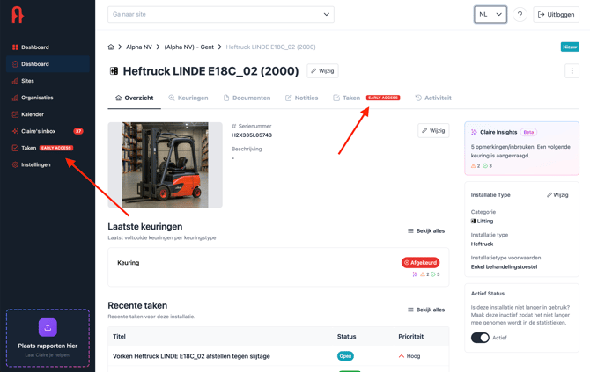
Task: Click Enkel behandelingstoestel value
Action: click(505, 267)
